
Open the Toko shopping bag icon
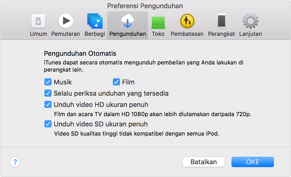click(158, 21)
